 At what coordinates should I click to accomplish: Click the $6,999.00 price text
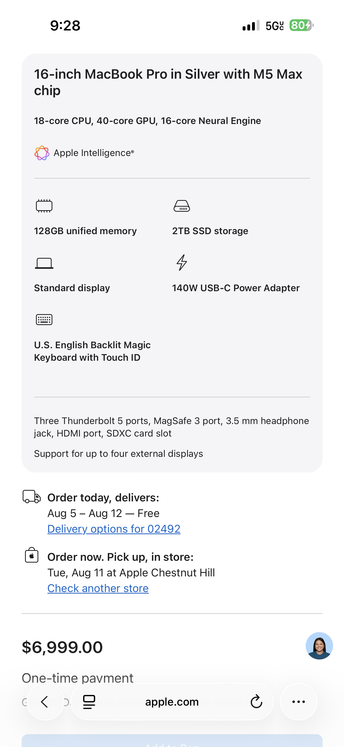(62, 647)
